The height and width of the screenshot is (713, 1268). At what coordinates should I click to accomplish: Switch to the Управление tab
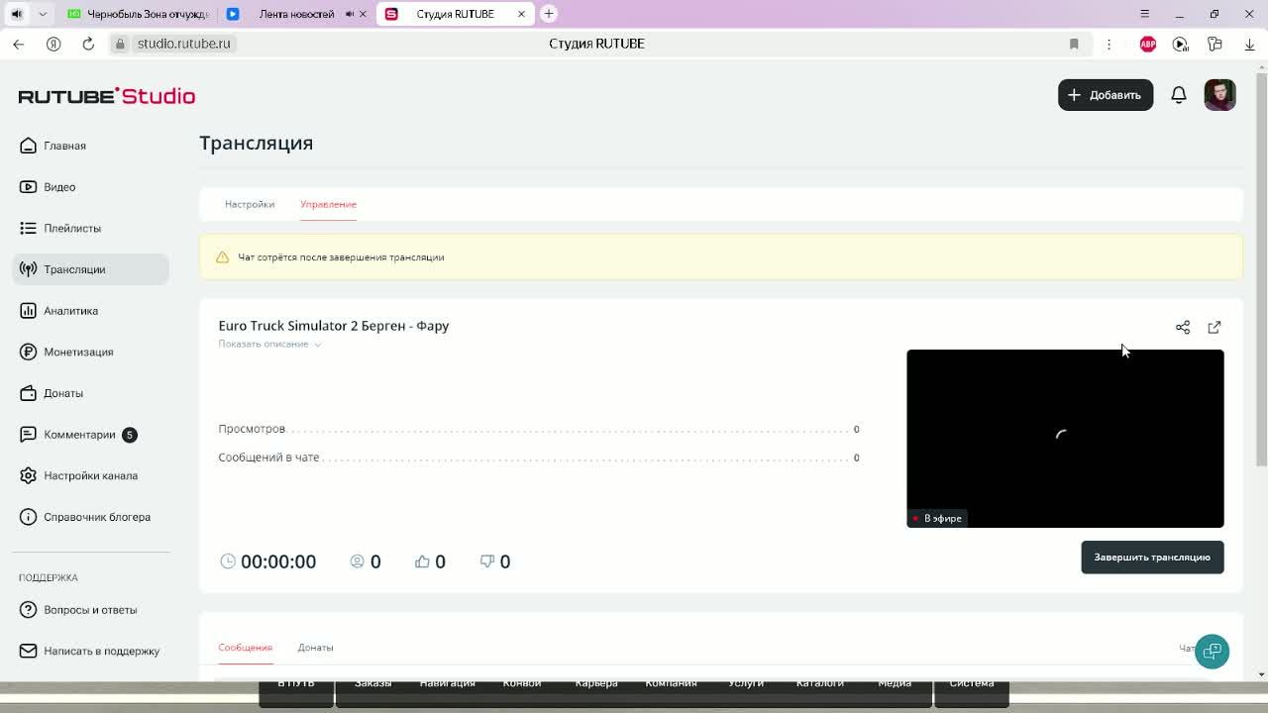tap(328, 204)
